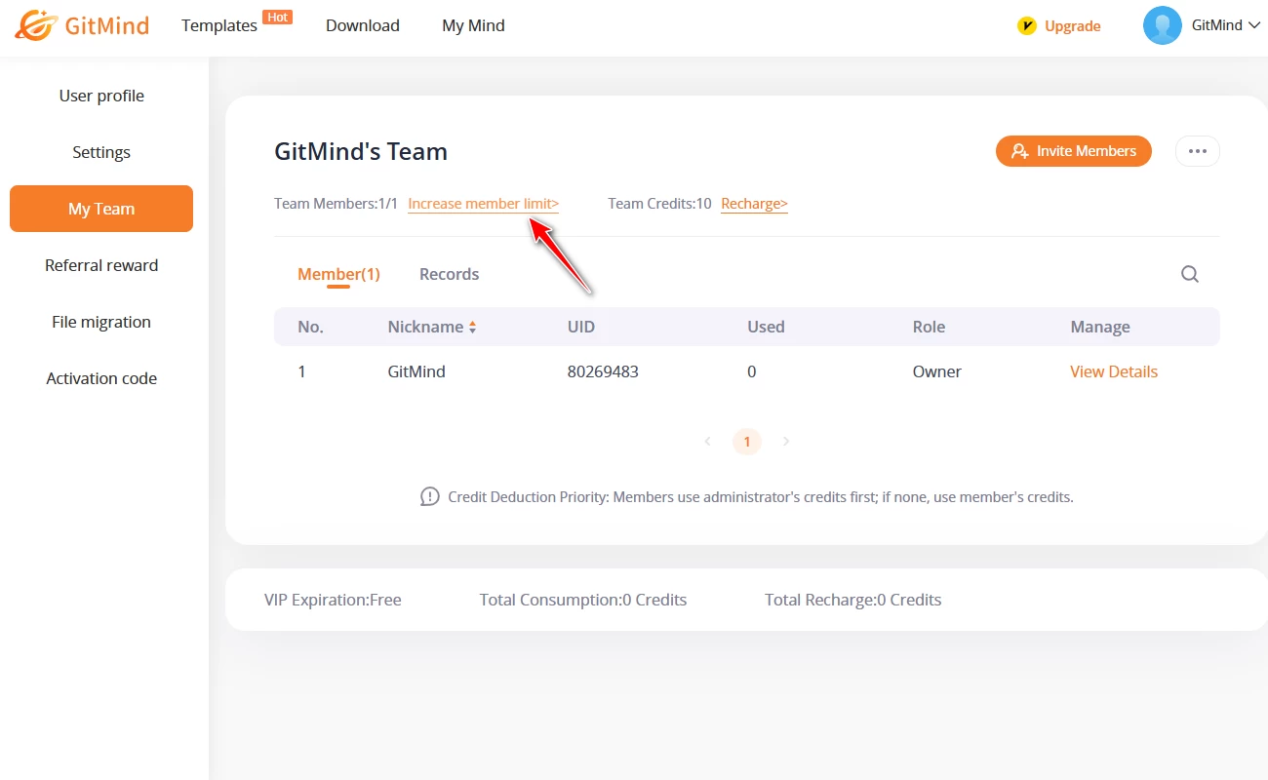Viewport: 1268px width, 780px height.
Task: Click the credit deduction info icon
Action: coord(430,496)
